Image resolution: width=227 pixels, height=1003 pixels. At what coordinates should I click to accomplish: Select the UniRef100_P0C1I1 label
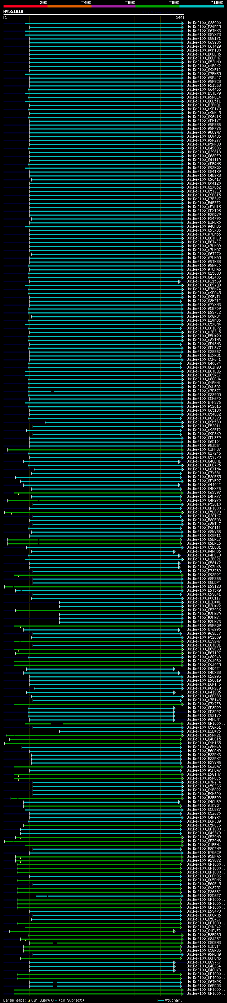[204, 528]
